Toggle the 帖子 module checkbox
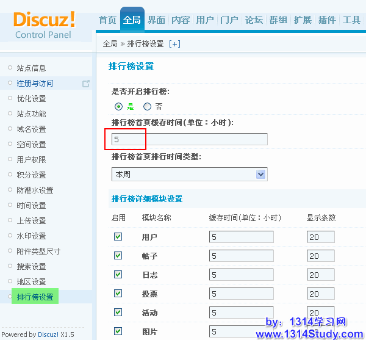Screen dimensions: 366x340 [x=118, y=256]
